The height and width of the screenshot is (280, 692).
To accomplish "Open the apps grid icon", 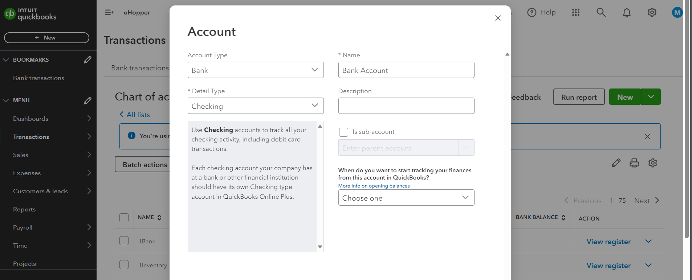I will coord(576,12).
